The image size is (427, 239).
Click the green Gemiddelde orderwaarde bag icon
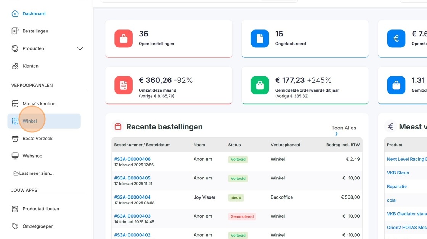pos(260,85)
